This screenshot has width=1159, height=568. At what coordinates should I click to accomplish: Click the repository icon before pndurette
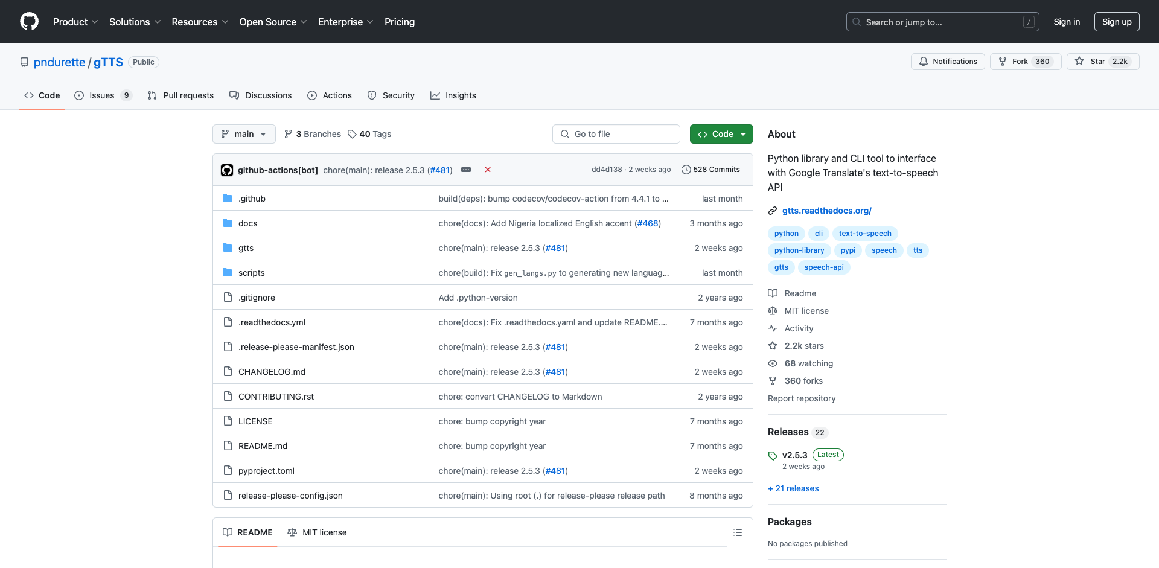click(24, 62)
